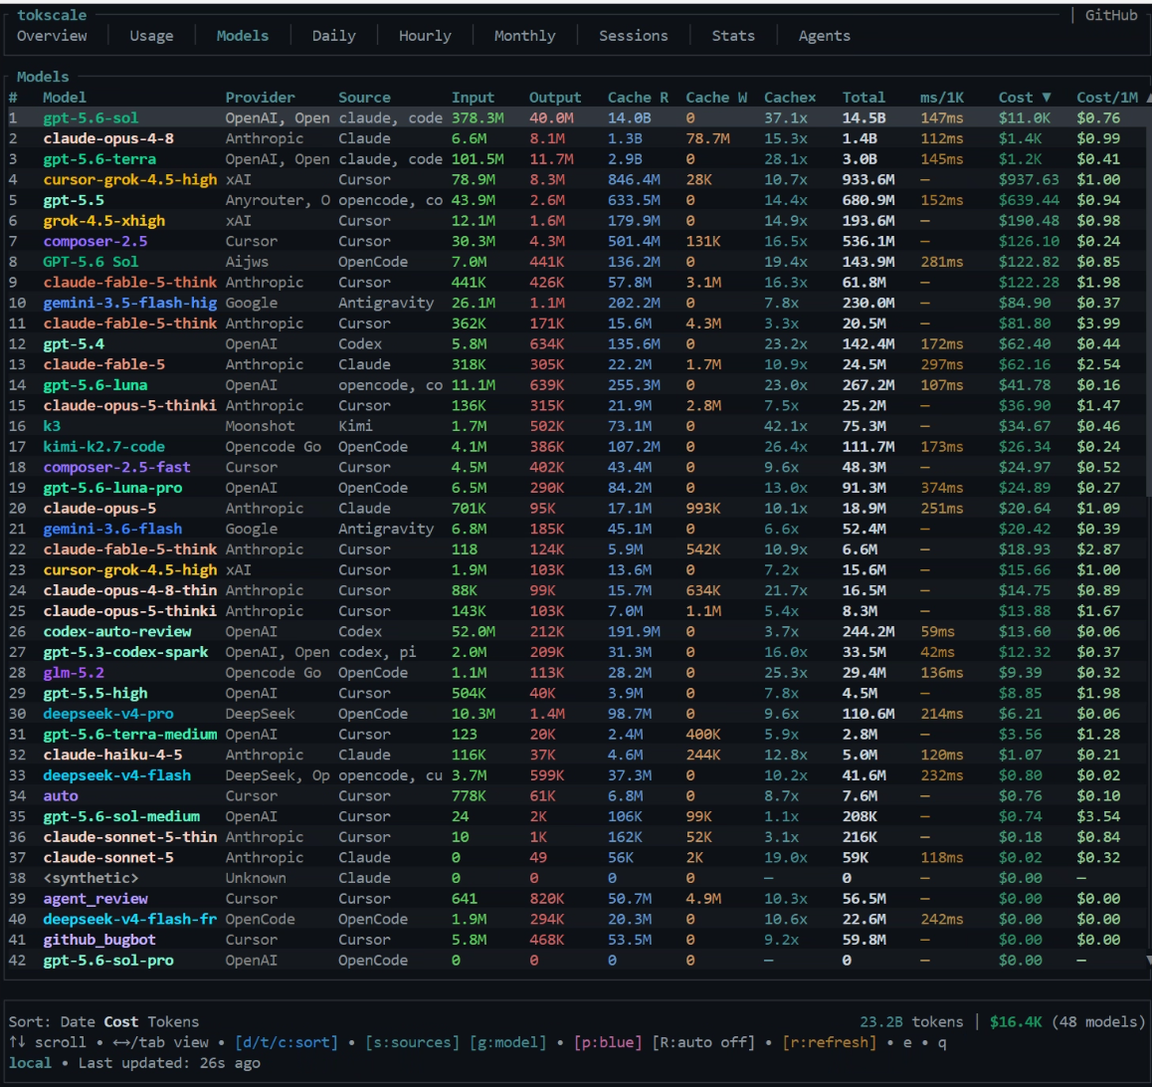Switch to the Agents tab
1152x1087 pixels.
tap(825, 36)
